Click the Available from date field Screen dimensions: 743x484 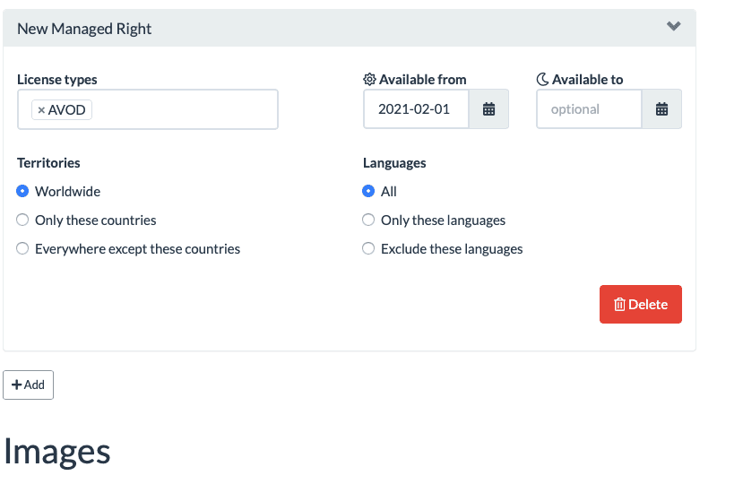[416, 109]
